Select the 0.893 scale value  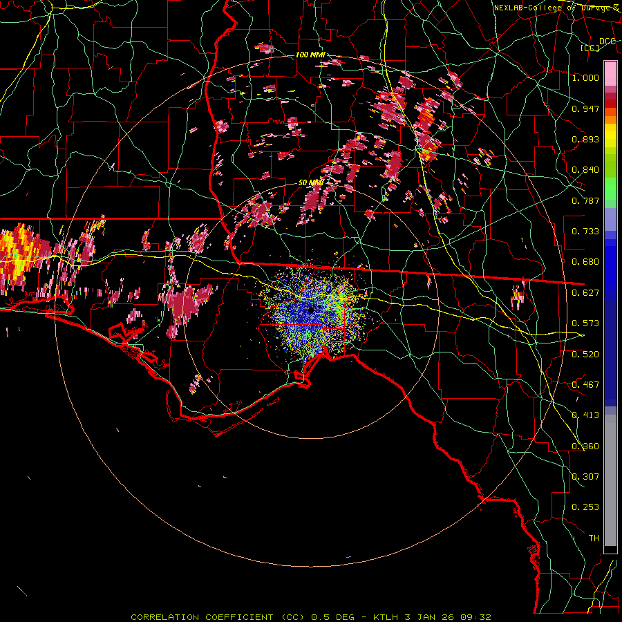(585, 139)
